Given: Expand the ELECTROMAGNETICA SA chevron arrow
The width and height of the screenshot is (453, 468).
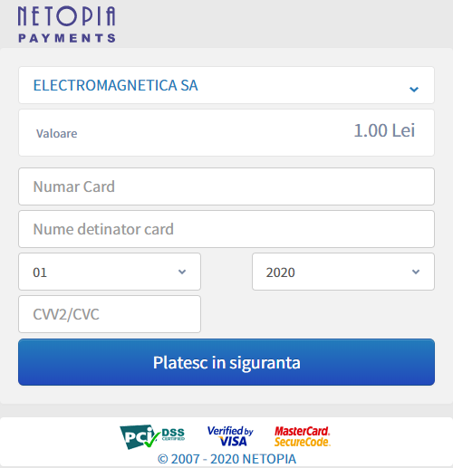Looking at the screenshot, I should click(x=414, y=89).
